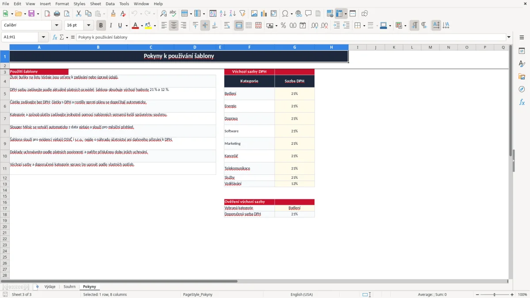530x298 pixels.
Task: Insert comment speech bubble icon
Action: pos(308,14)
